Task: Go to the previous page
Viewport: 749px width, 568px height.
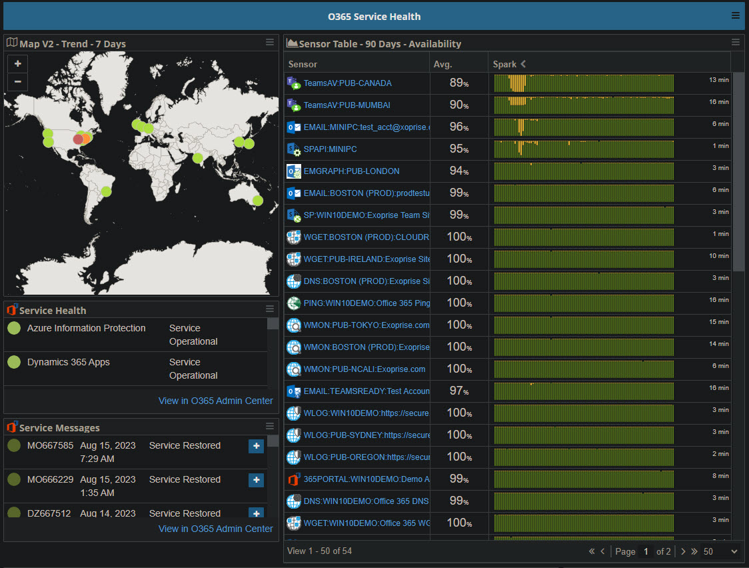Action: click(602, 551)
